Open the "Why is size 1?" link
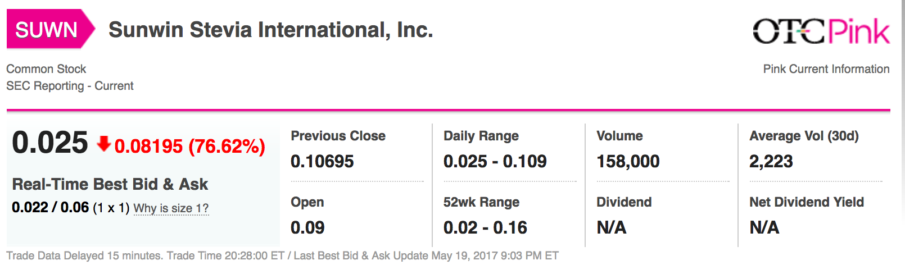This screenshot has height=274, width=905. pyautogui.click(x=171, y=208)
